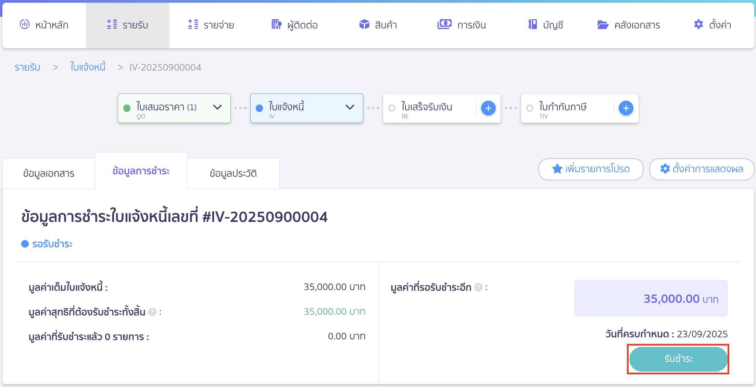Viewport: 756px width, 387px height.
Task: Click the blue status dot on ใบแจ้งหนี้ step
Action: coord(259,108)
